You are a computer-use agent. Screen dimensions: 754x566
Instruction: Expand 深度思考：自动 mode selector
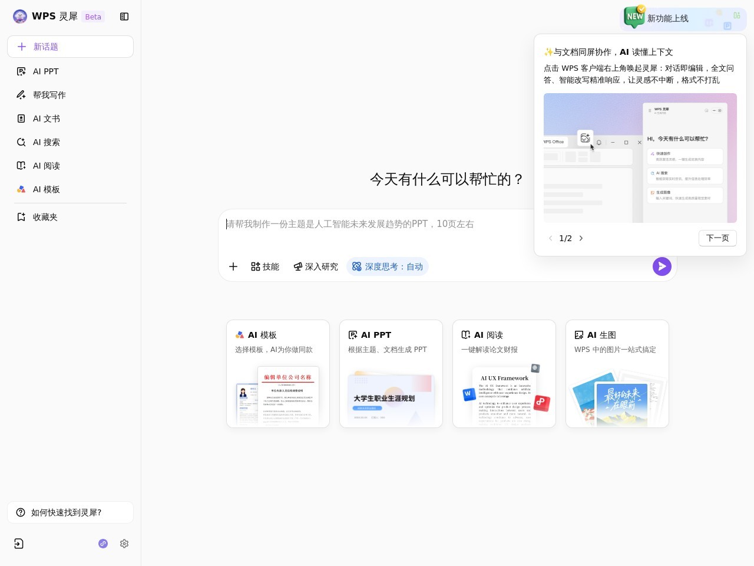388,266
